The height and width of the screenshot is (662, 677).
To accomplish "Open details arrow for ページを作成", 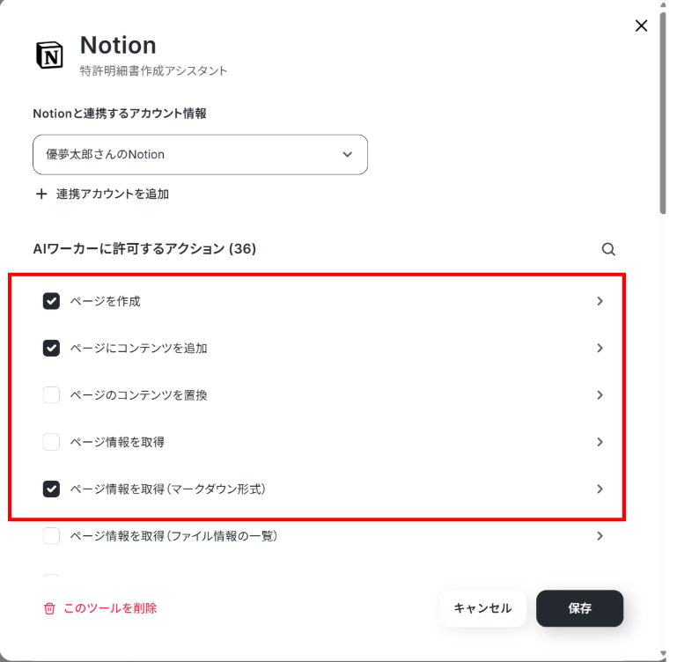I will [x=600, y=301].
